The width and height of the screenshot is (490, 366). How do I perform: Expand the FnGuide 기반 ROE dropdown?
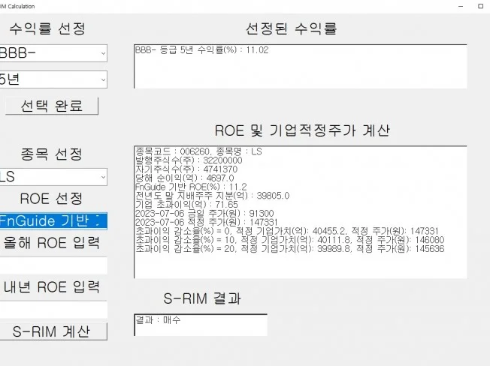tap(53, 220)
